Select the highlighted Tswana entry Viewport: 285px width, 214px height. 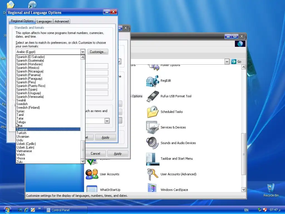(48, 129)
